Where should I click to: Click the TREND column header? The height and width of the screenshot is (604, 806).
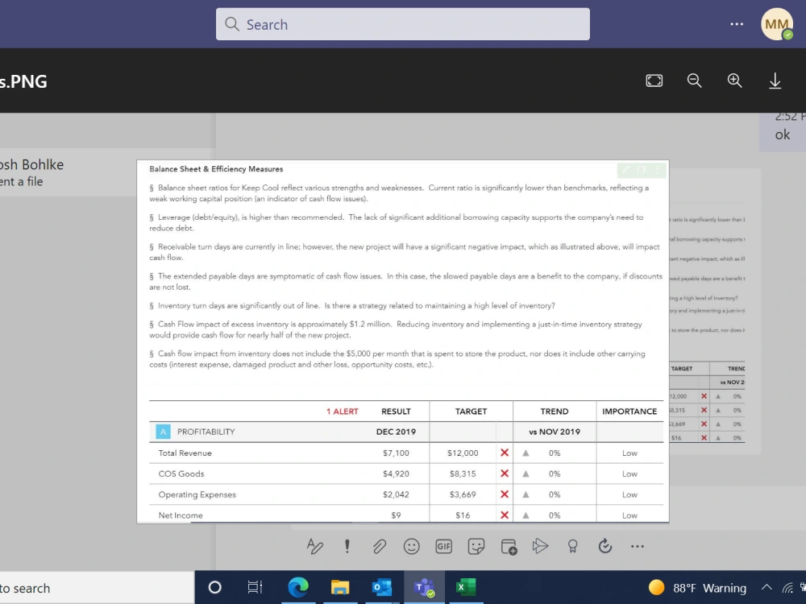pos(555,412)
